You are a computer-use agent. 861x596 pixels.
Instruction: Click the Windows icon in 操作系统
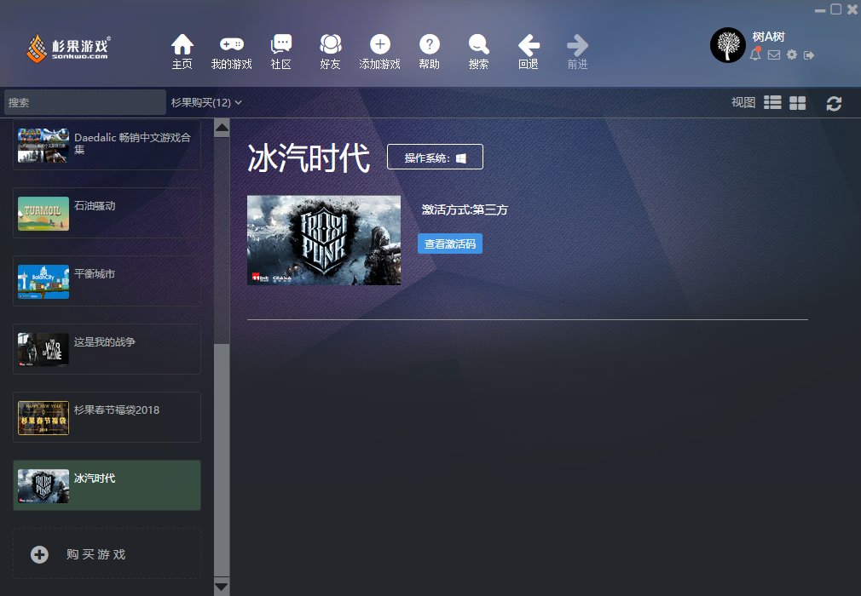[461, 158]
